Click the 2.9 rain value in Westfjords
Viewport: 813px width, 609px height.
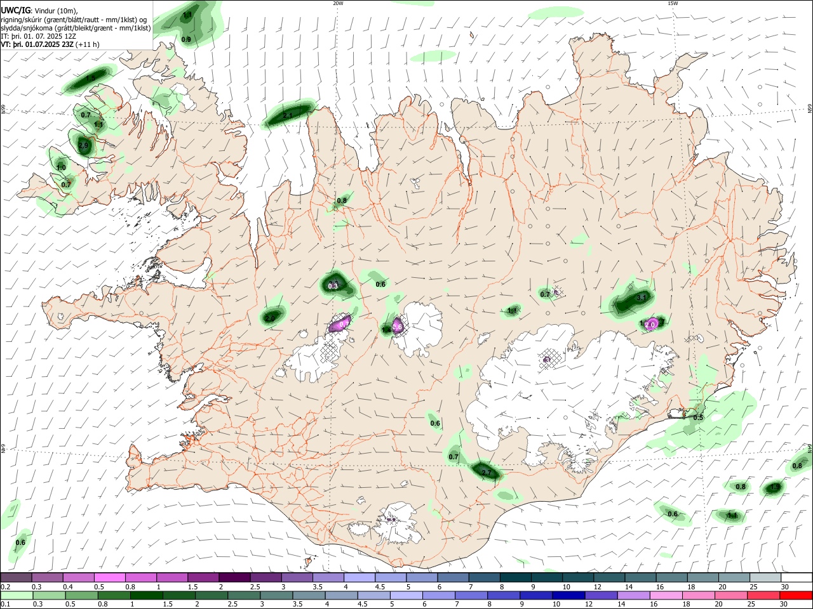pos(83,145)
